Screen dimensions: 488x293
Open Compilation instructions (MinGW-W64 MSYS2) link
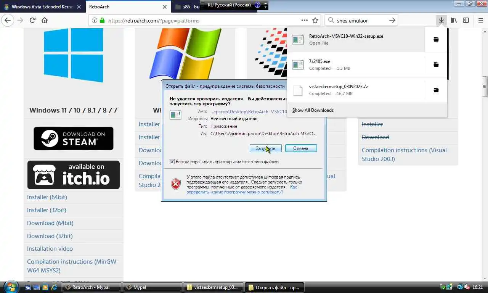click(x=73, y=266)
